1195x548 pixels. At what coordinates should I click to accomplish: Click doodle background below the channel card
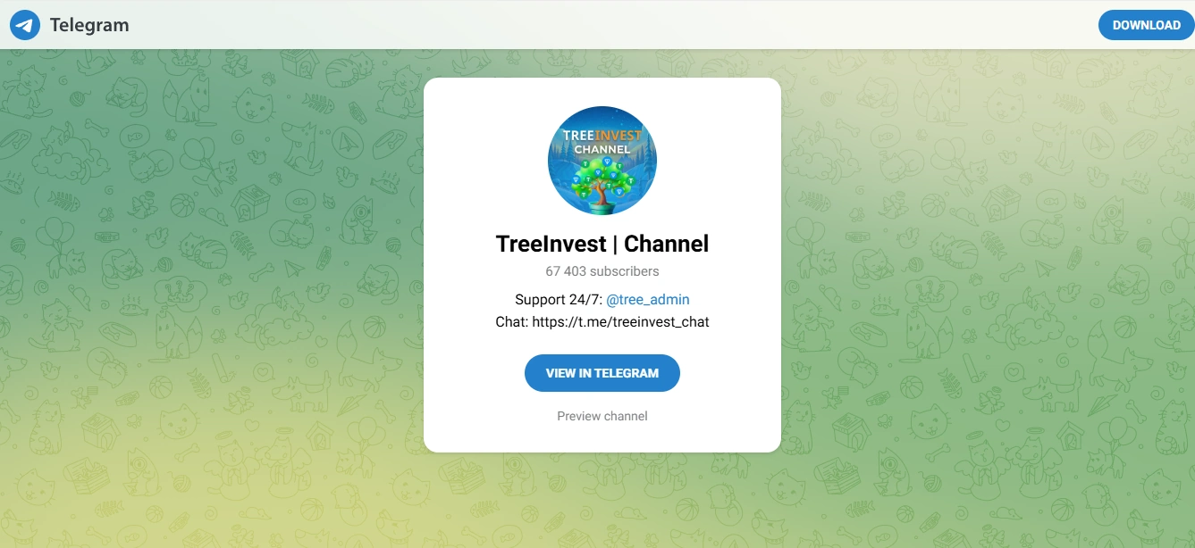(602, 500)
